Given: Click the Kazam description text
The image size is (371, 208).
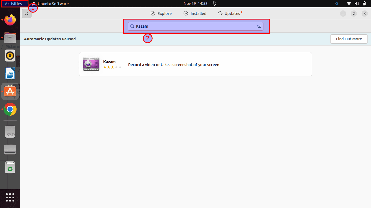Looking at the screenshot, I should (x=174, y=65).
